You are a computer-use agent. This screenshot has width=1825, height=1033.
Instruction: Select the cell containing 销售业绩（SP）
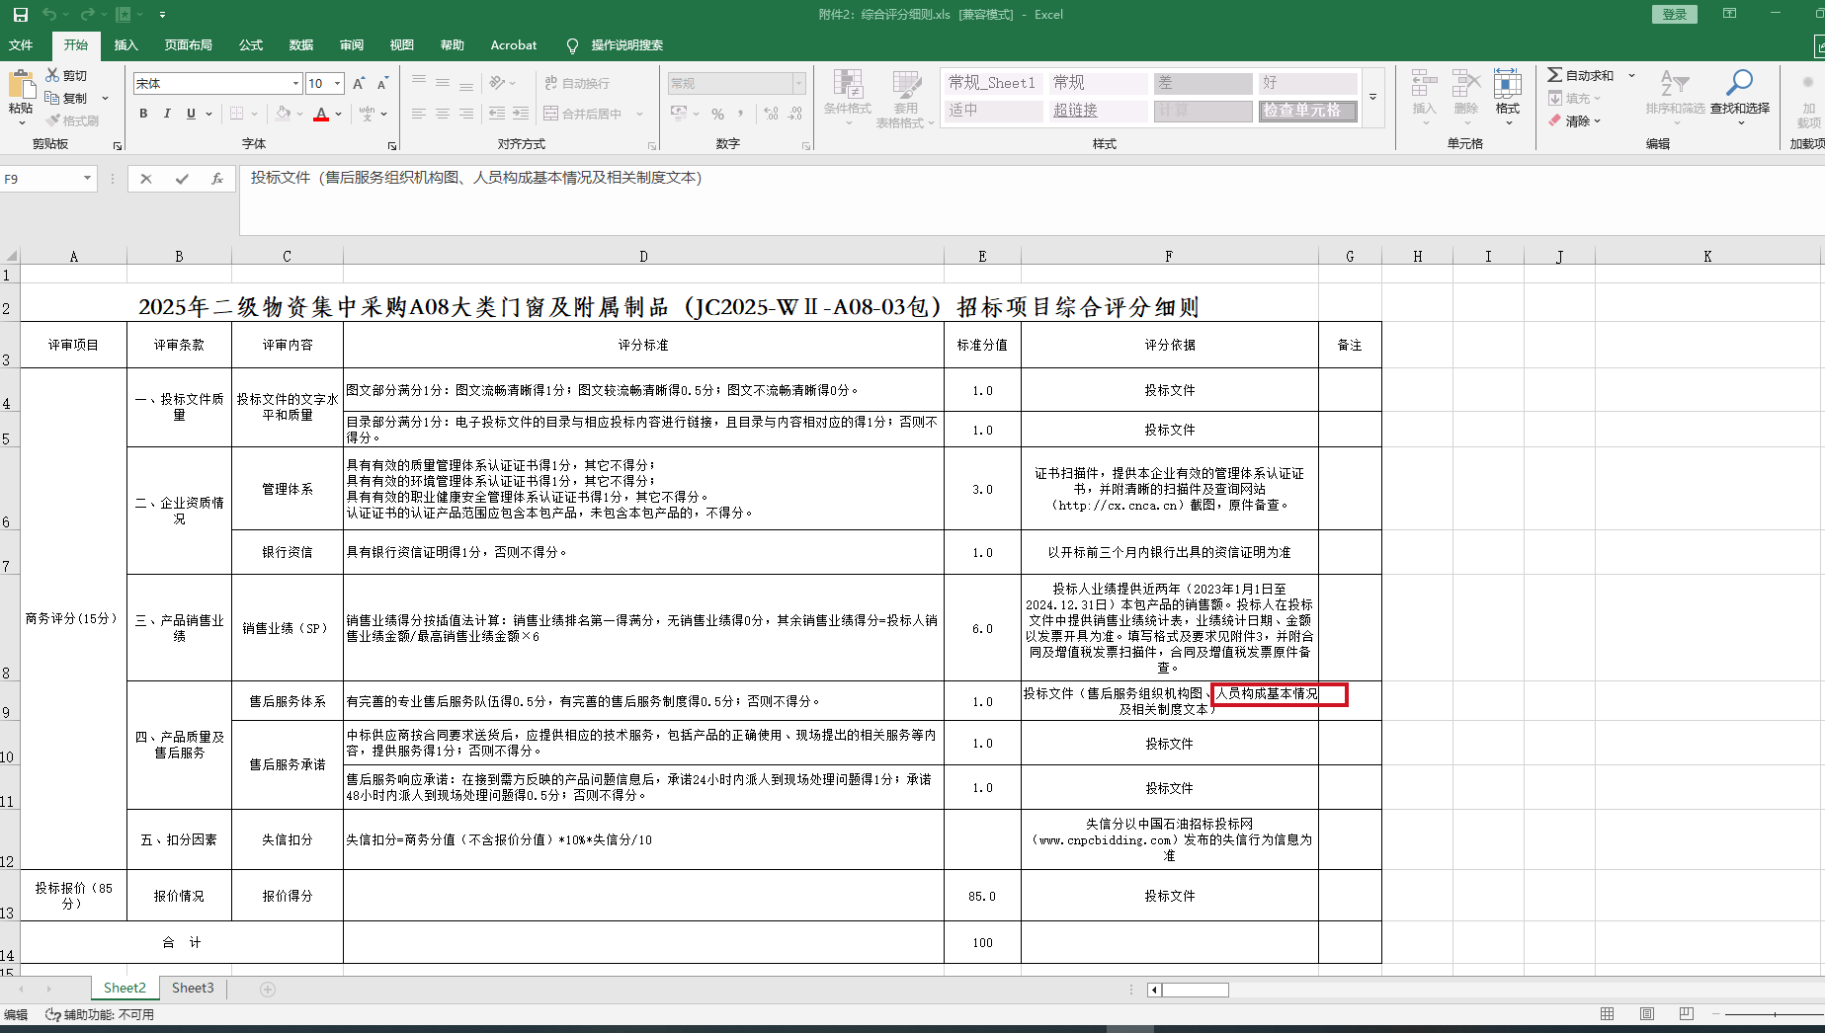pyautogui.click(x=287, y=628)
